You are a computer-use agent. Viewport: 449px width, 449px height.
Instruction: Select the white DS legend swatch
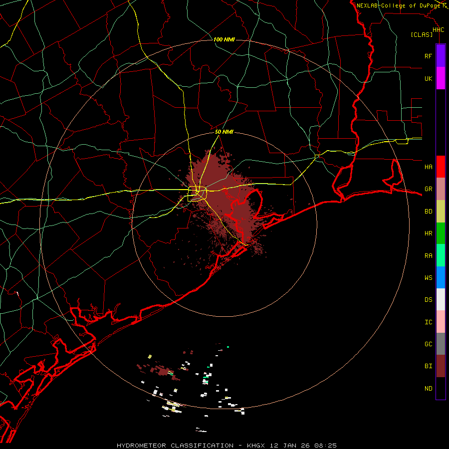click(441, 299)
